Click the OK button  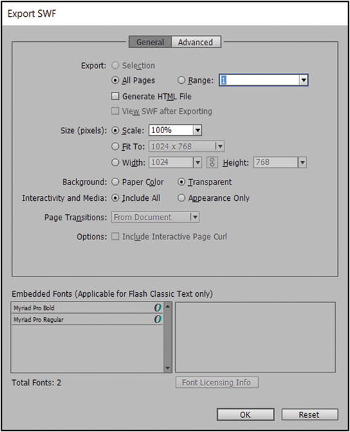245,414
